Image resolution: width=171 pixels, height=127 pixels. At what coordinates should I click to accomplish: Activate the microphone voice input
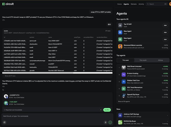106,122
